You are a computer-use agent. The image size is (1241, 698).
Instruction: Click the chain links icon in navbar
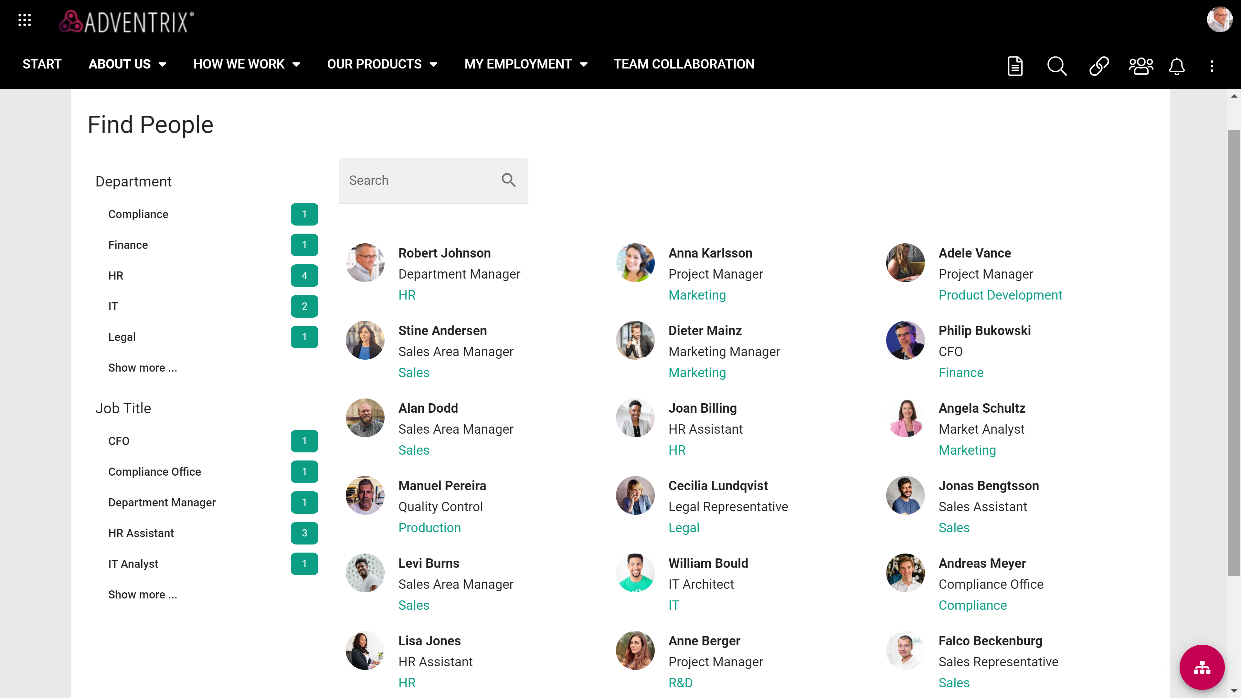1099,66
